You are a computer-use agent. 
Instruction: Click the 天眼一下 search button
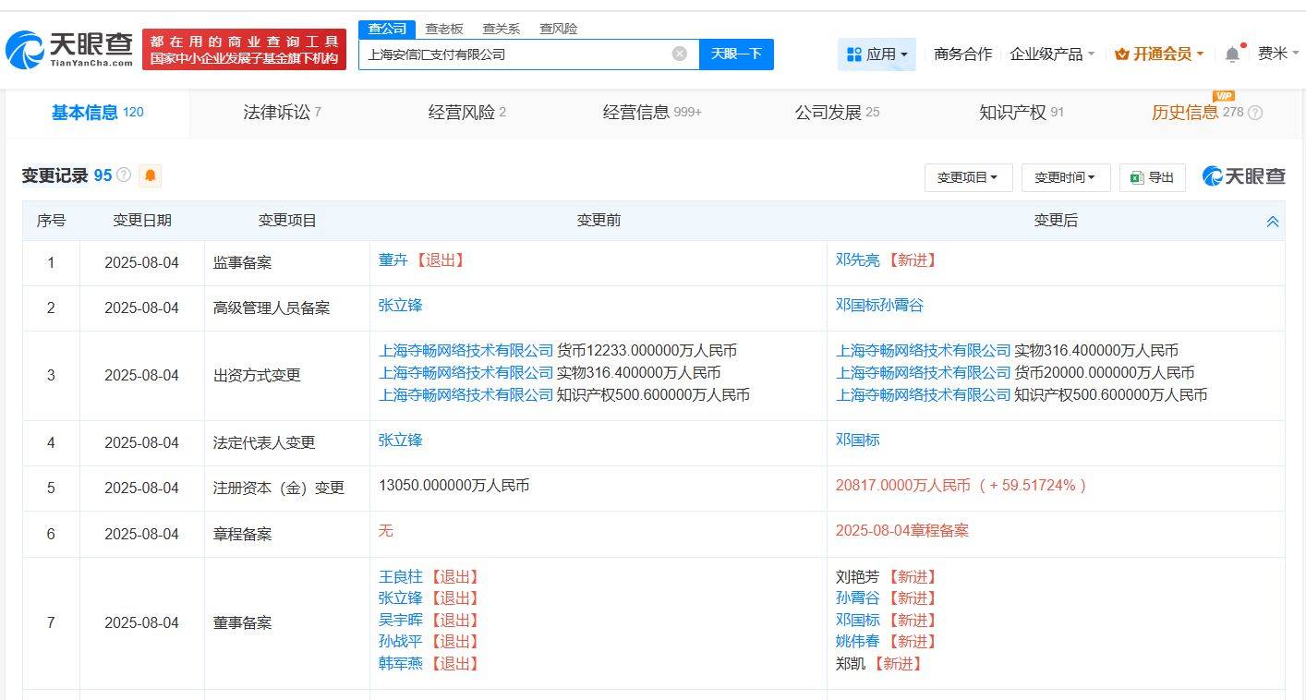736,54
